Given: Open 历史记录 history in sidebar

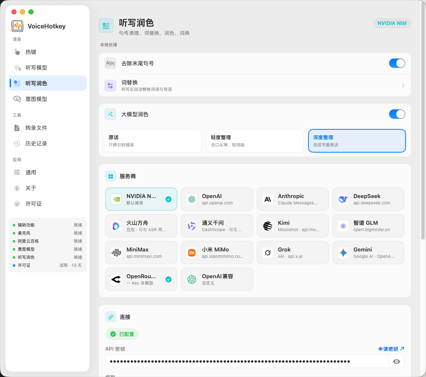Looking at the screenshot, I should point(48,143).
